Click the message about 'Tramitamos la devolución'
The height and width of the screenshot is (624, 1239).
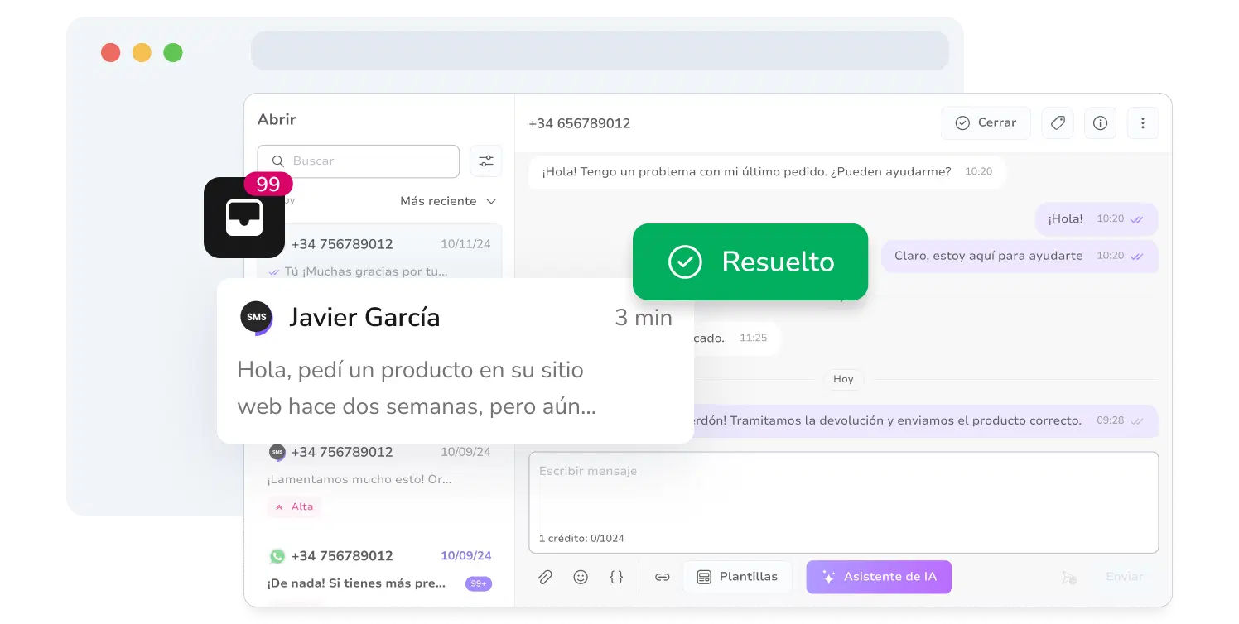[926, 420]
